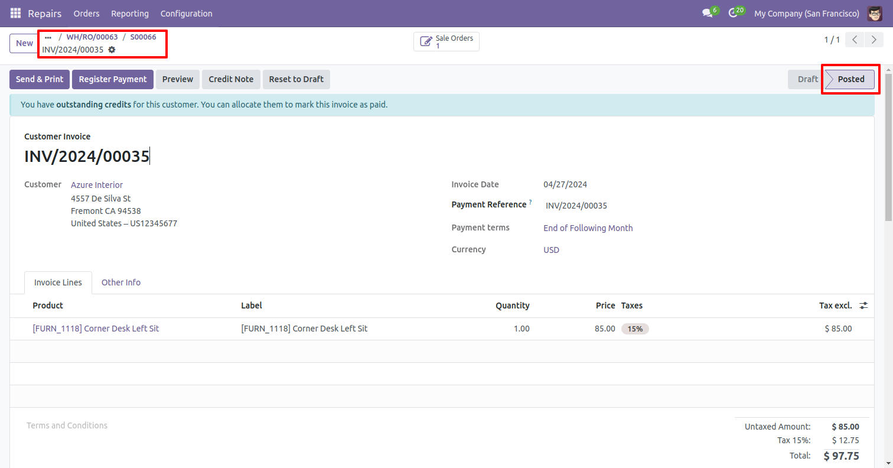The width and height of the screenshot is (893, 468).
Task: Open the S00066 breadcrumb link
Action: click(x=144, y=37)
